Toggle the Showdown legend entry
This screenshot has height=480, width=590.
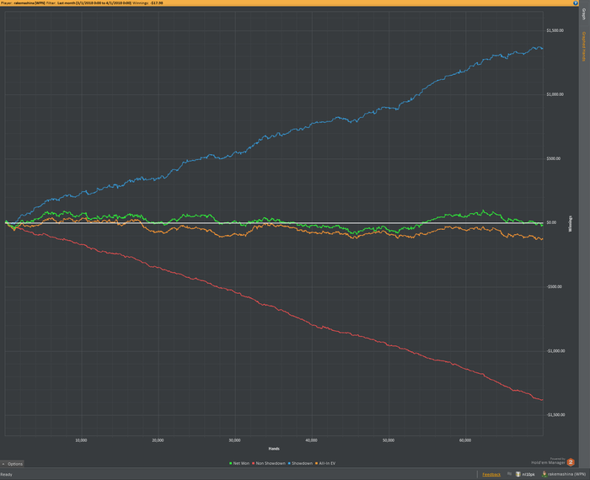point(300,463)
